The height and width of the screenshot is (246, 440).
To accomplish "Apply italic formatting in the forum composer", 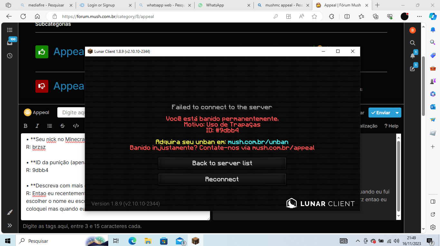I will (37, 126).
